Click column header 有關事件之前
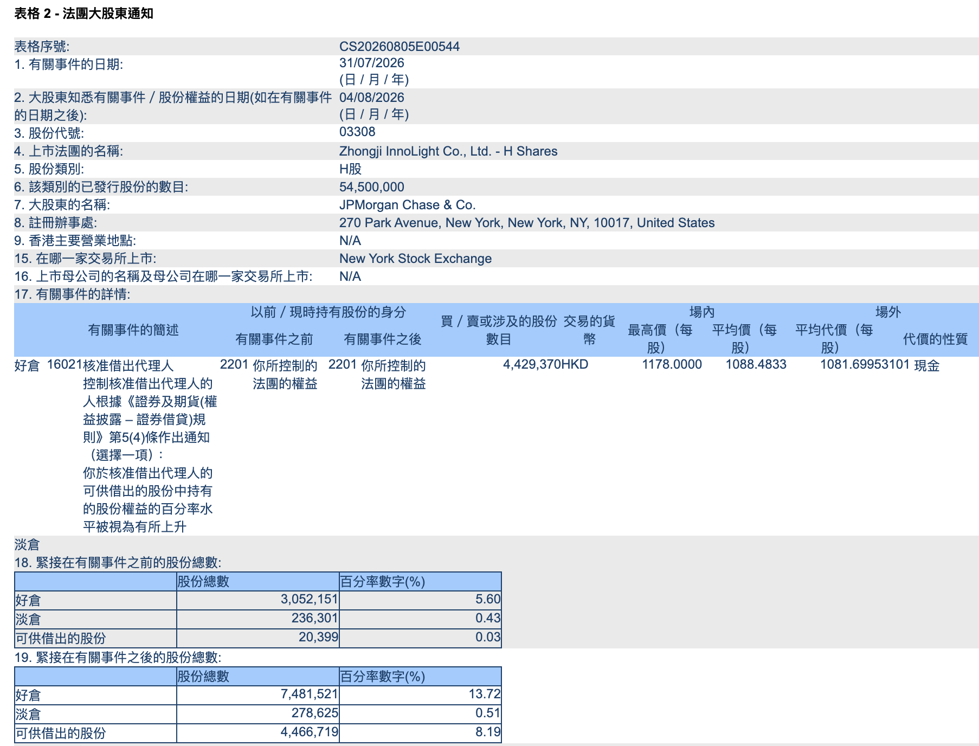The width and height of the screenshot is (979, 746). [274, 339]
